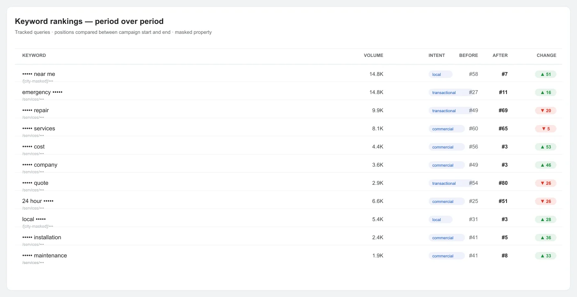The height and width of the screenshot is (297, 577).
Task: Click the green ▲ 28 change badge
Action: click(546, 219)
